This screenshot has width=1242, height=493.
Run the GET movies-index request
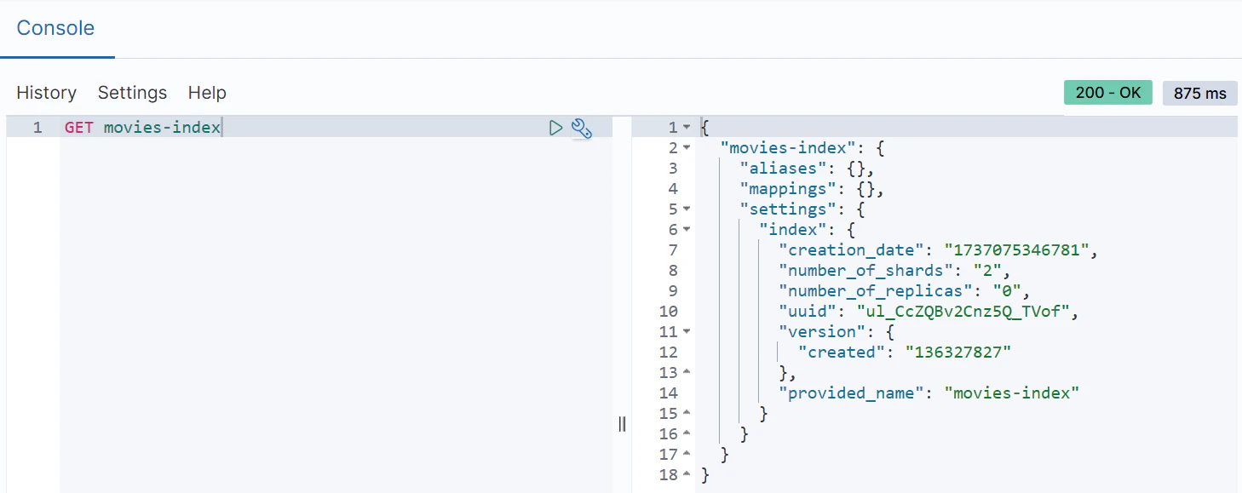click(x=556, y=128)
